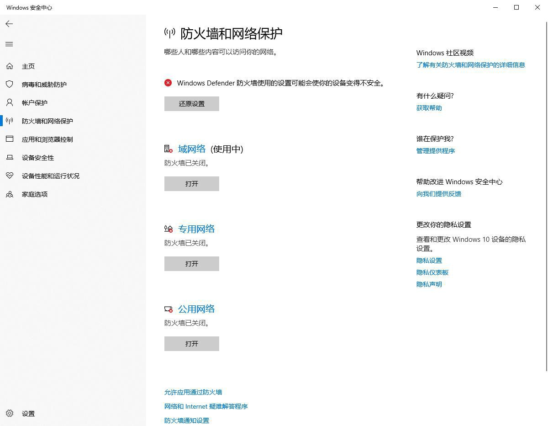Open 设置 at the sidebar bottom

click(x=28, y=414)
